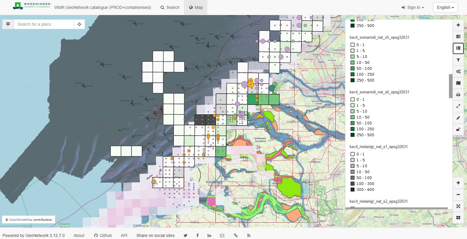Screen dimensions: 467x239
Task: Click the Github link in the footer
Action: tap(103, 235)
